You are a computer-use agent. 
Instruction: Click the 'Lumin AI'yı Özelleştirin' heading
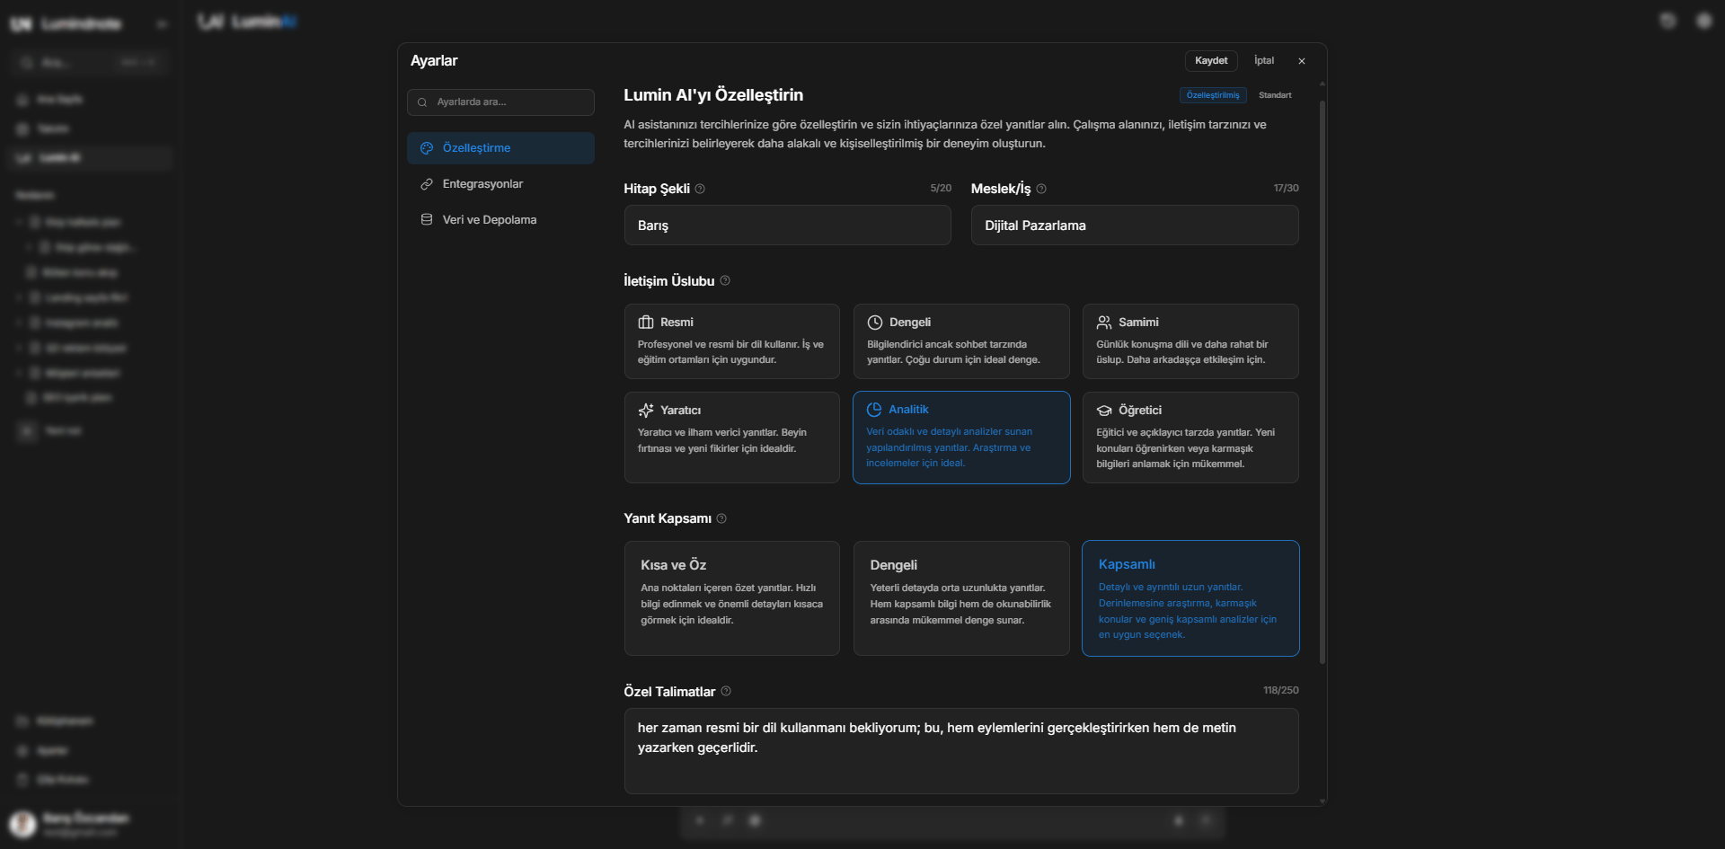coord(713,95)
